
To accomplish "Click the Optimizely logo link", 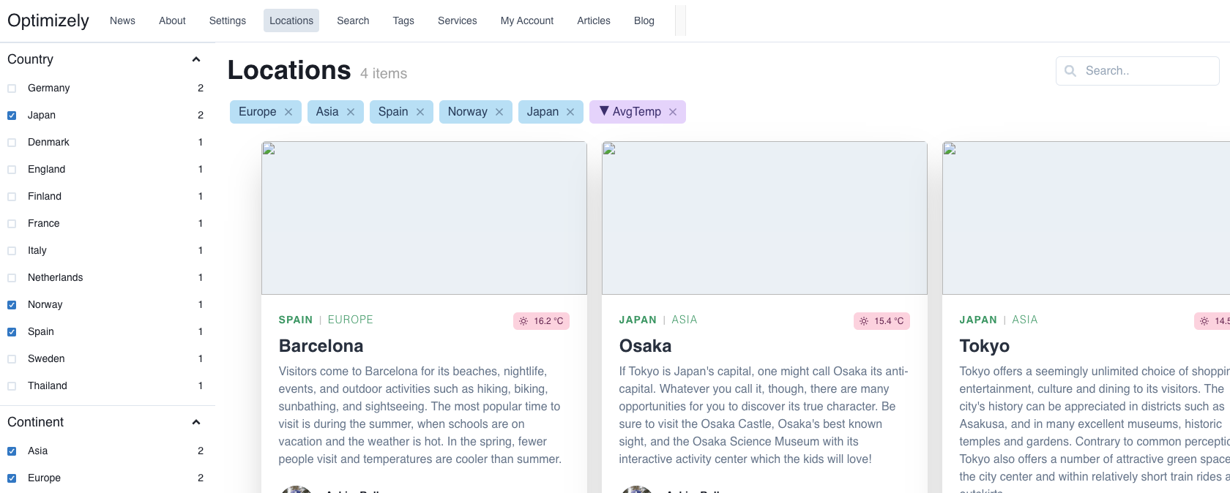I will [x=48, y=20].
